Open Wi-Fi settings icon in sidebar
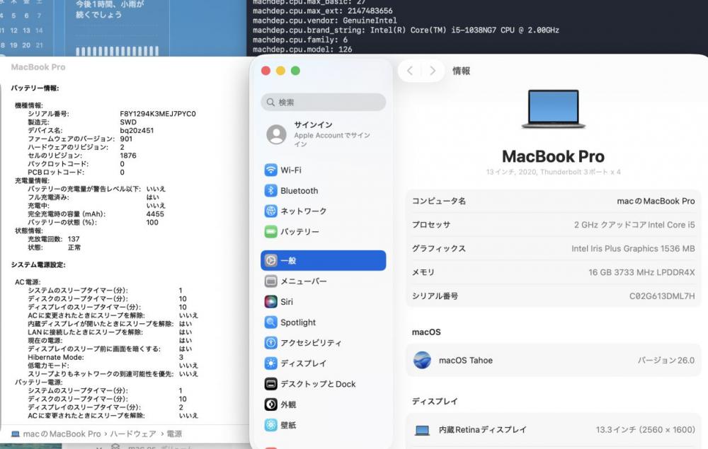Image resolution: width=708 pixels, height=449 pixels. coord(270,170)
